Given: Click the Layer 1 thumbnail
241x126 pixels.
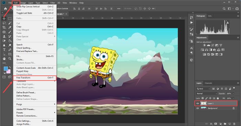Looking at the screenshot, I should click(x=203, y=103).
